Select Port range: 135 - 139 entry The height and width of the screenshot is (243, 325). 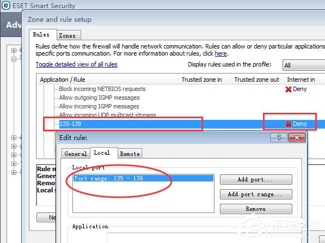coord(143,178)
